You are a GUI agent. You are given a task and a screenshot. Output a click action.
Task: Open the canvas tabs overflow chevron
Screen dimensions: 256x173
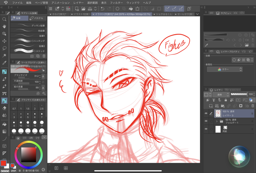tap(197, 14)
